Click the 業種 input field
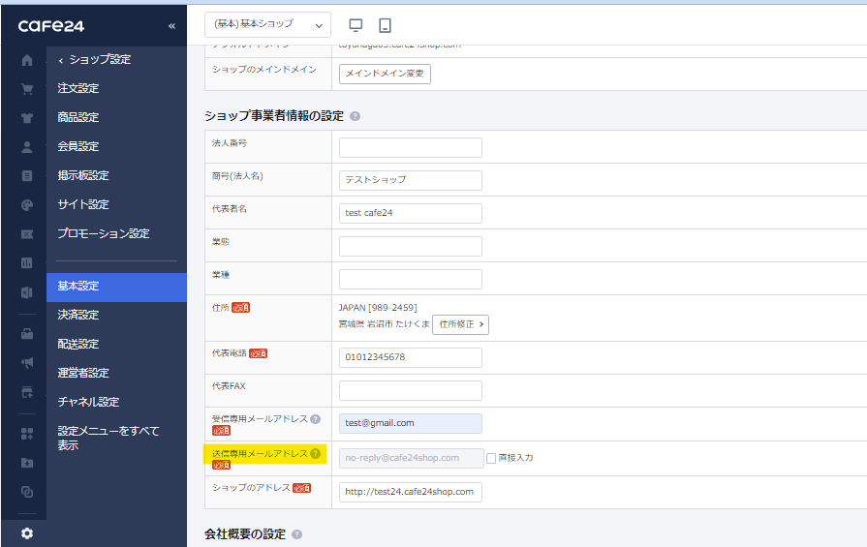This screenshot has width=867, height=547. 411,279
